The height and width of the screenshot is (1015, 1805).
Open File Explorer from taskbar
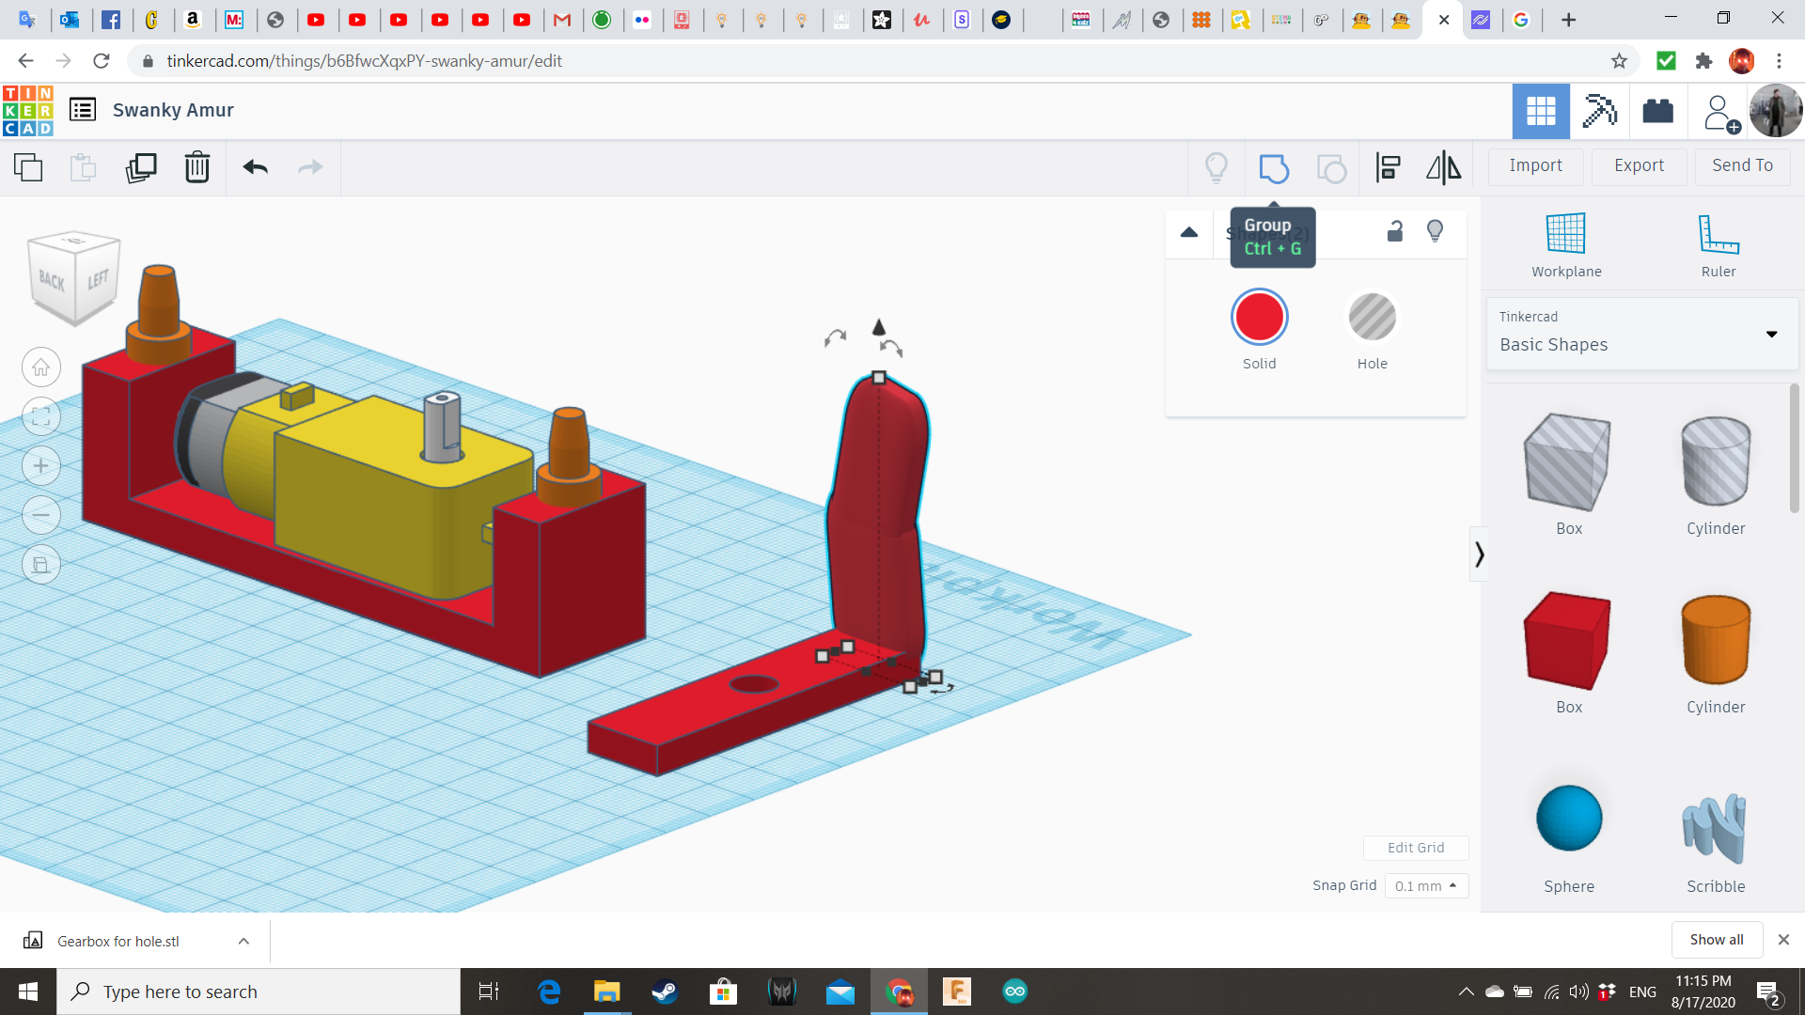pos(606,992)
